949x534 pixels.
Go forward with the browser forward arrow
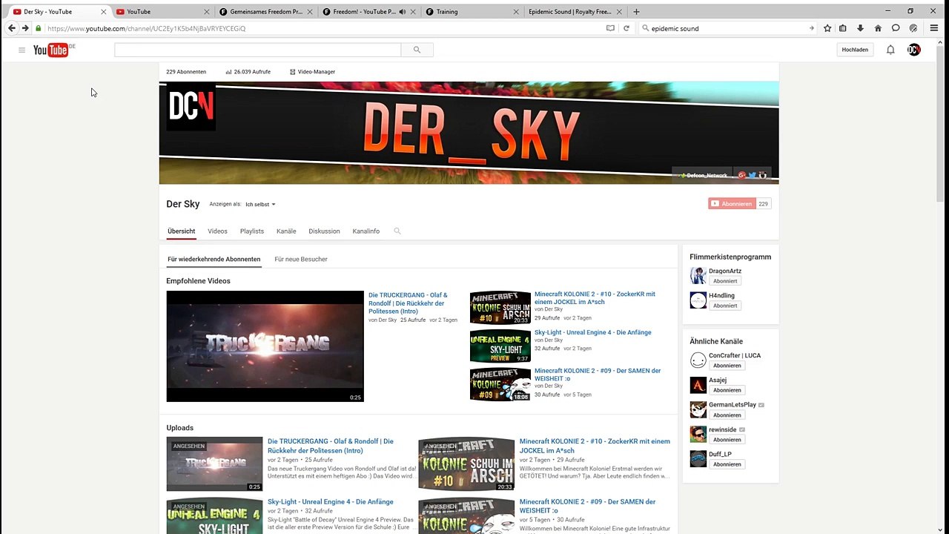tap(25, 28)
